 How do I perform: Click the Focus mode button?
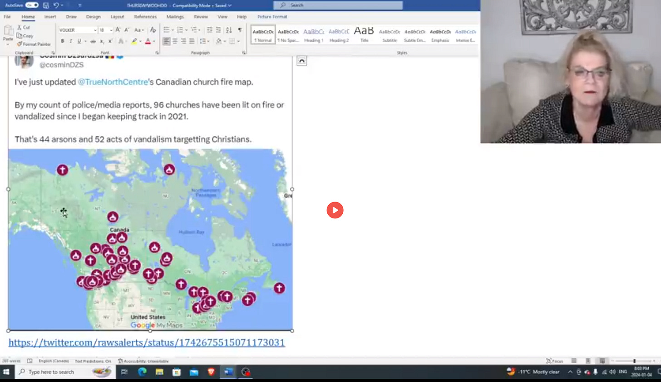[x=555, y=361]
